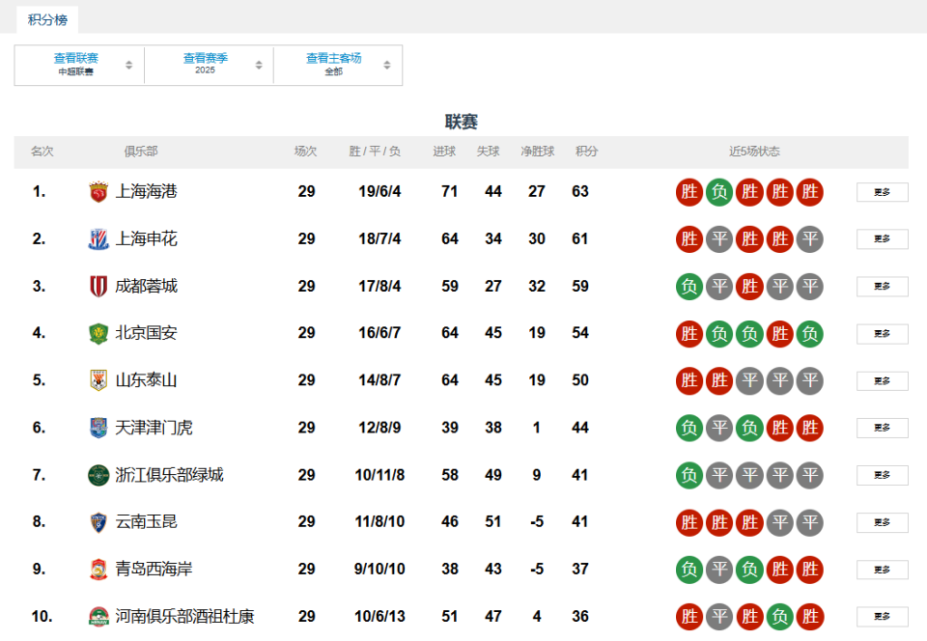Click 北京国安's first 胜 form badge
Viewport: 927px width, 641px height.
[689, 334]
